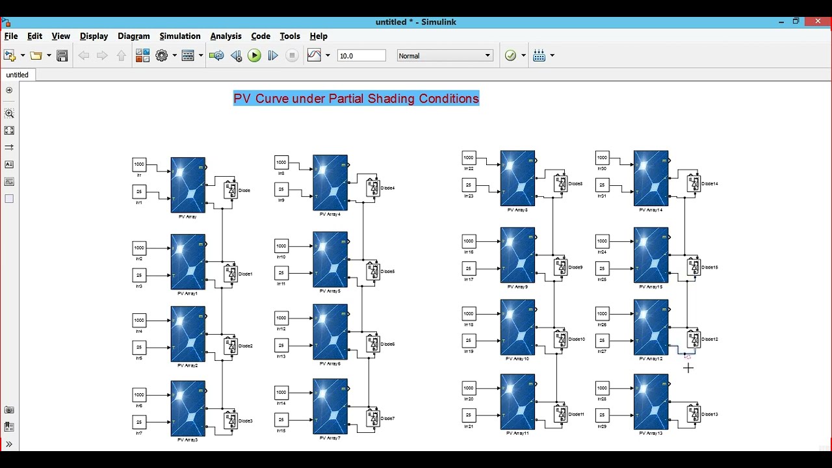
Task: Expand the Model Configuration gear dropdown arrow
Action: 174,56
